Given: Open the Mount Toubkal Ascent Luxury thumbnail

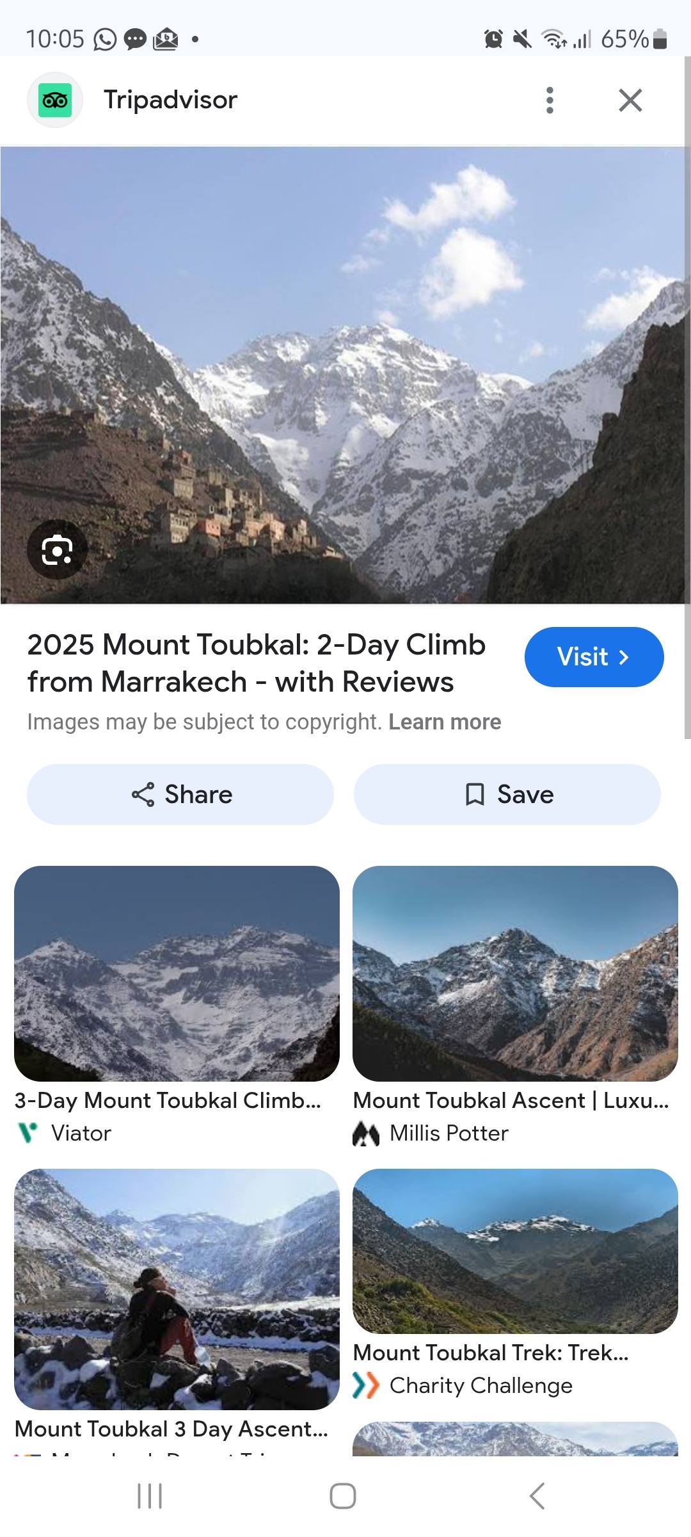Looking at the screenshot, I should point(515,973).
